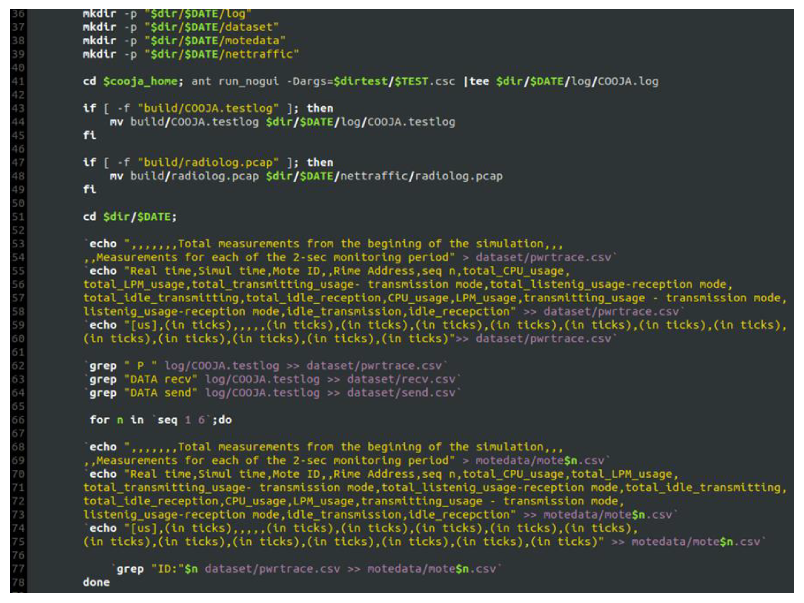Click 'dataset/pwrtrace.csv' on line 54
Image resolution: width=804 pixels, height=603 pixels.
(543, 258)
